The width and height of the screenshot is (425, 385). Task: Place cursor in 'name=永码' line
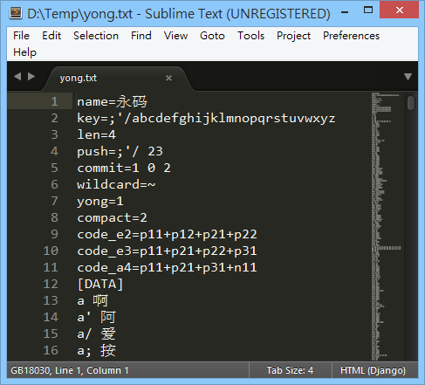112,101
